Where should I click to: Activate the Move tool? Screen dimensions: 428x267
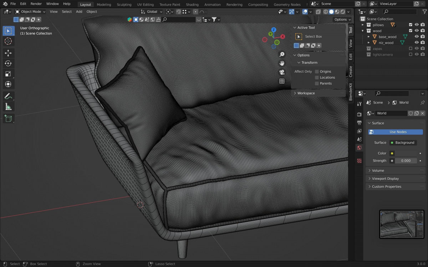(x=8, y=53)
